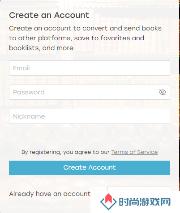Submit the form with Create Account button

[90, 168]
